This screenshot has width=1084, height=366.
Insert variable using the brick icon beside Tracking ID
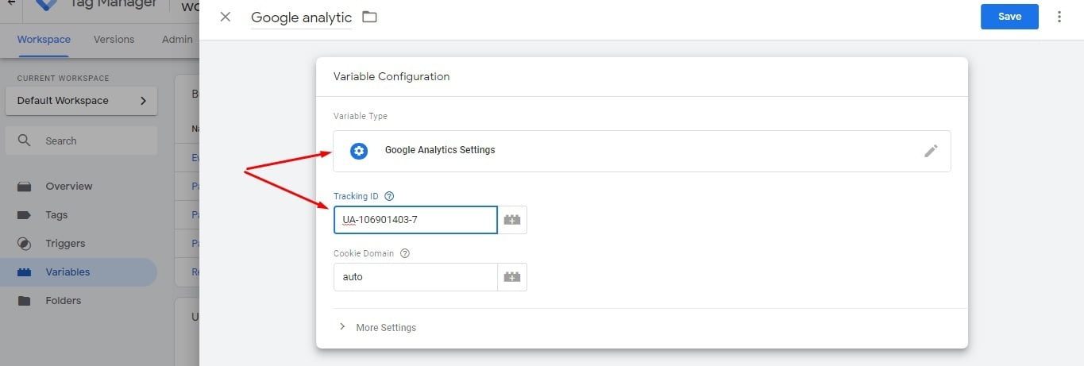click(512, 220)
